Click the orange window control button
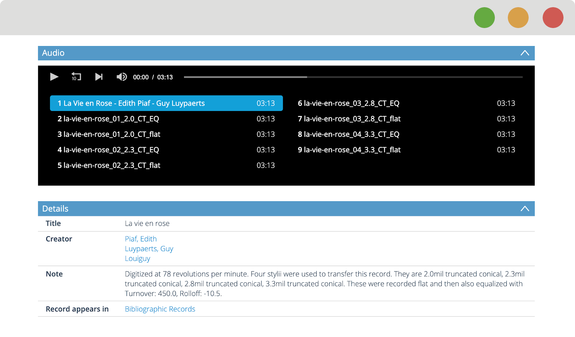Screen dimensions: 575x337 pos(518,18)
